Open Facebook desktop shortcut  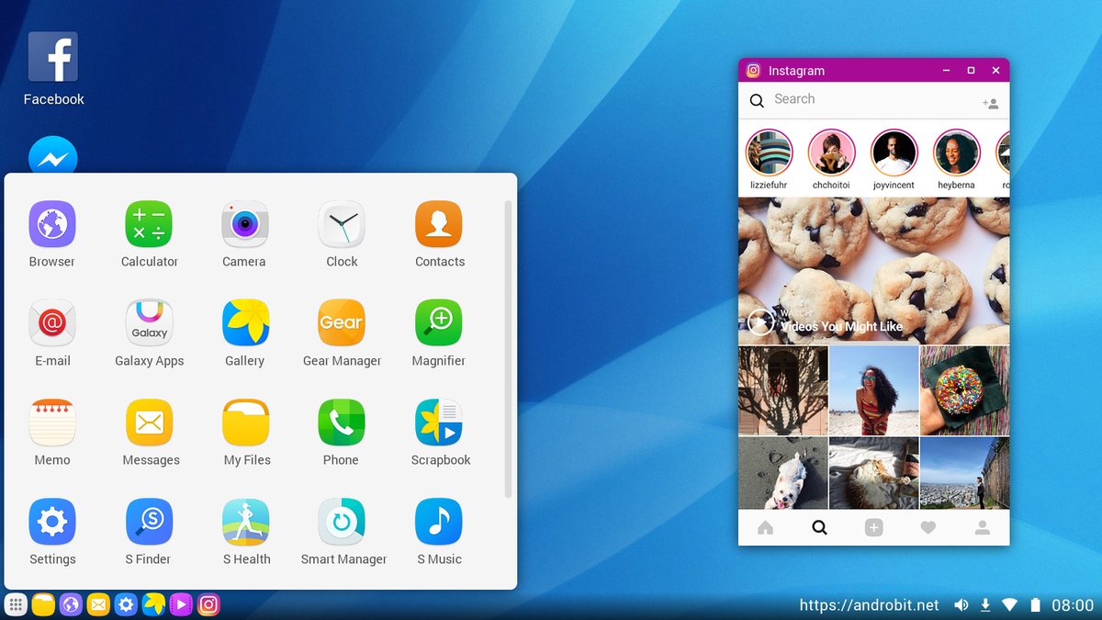(x=53, y=58)
